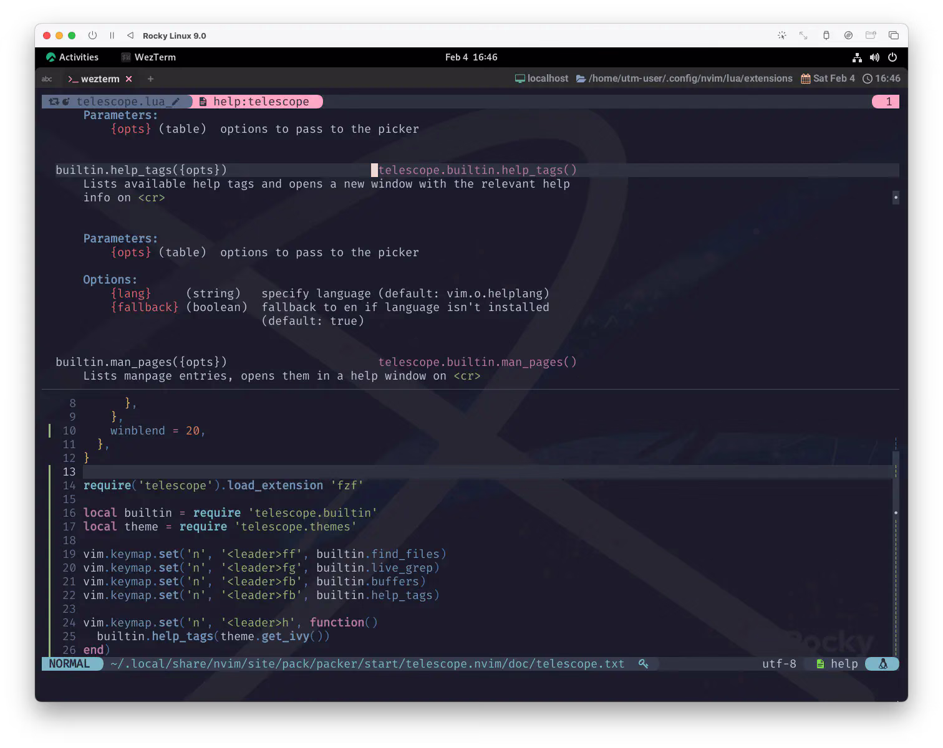Click the /home/utm-user/.config/nvim/lua/extensions path
The image size is (943, 748).
point(690,79)
